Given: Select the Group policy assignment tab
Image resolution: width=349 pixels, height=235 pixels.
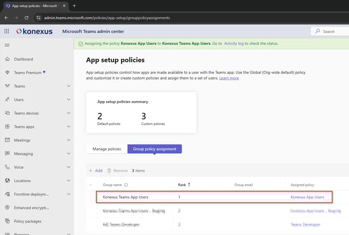Looking at the screenshot, I should [x=155, y=149].
